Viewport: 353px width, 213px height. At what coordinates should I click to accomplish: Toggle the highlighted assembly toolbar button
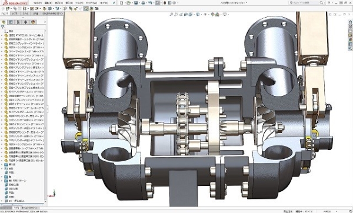(x=86, y=9)
